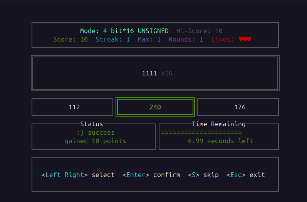The image size is (307, 202).
Task: Click the x16 multiplier text
Action: (x=167, y=73)
